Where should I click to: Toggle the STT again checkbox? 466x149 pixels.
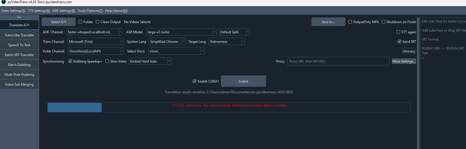point(398,32)
